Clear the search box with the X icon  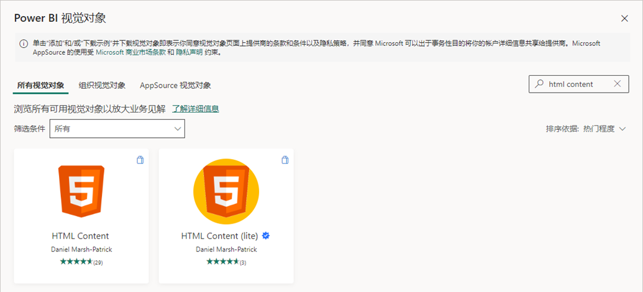pyautogui.click(x=617, y=84)
